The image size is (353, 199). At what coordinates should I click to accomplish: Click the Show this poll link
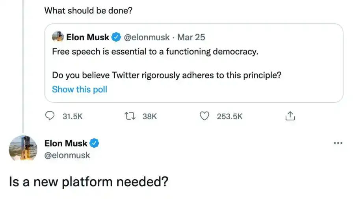(x=80, y=89)
